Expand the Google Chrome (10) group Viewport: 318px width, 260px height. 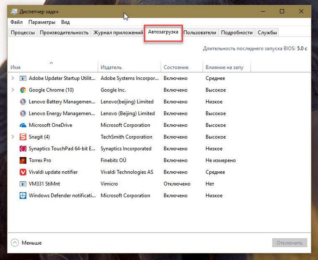coord(13,90)
